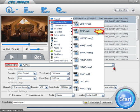Click the big Start button
The image size is (140, 112).
125,99
